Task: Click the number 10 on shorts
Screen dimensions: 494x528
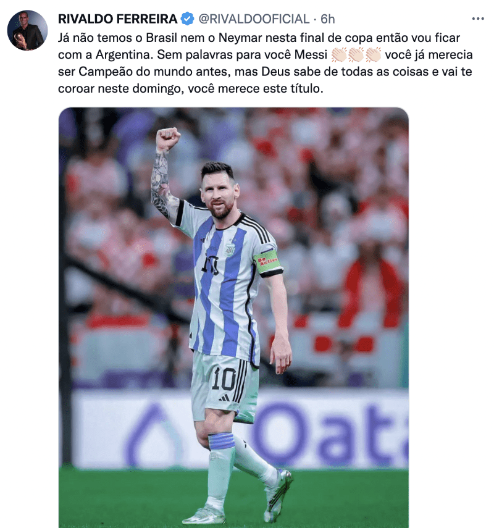Action: click(224, 379)
